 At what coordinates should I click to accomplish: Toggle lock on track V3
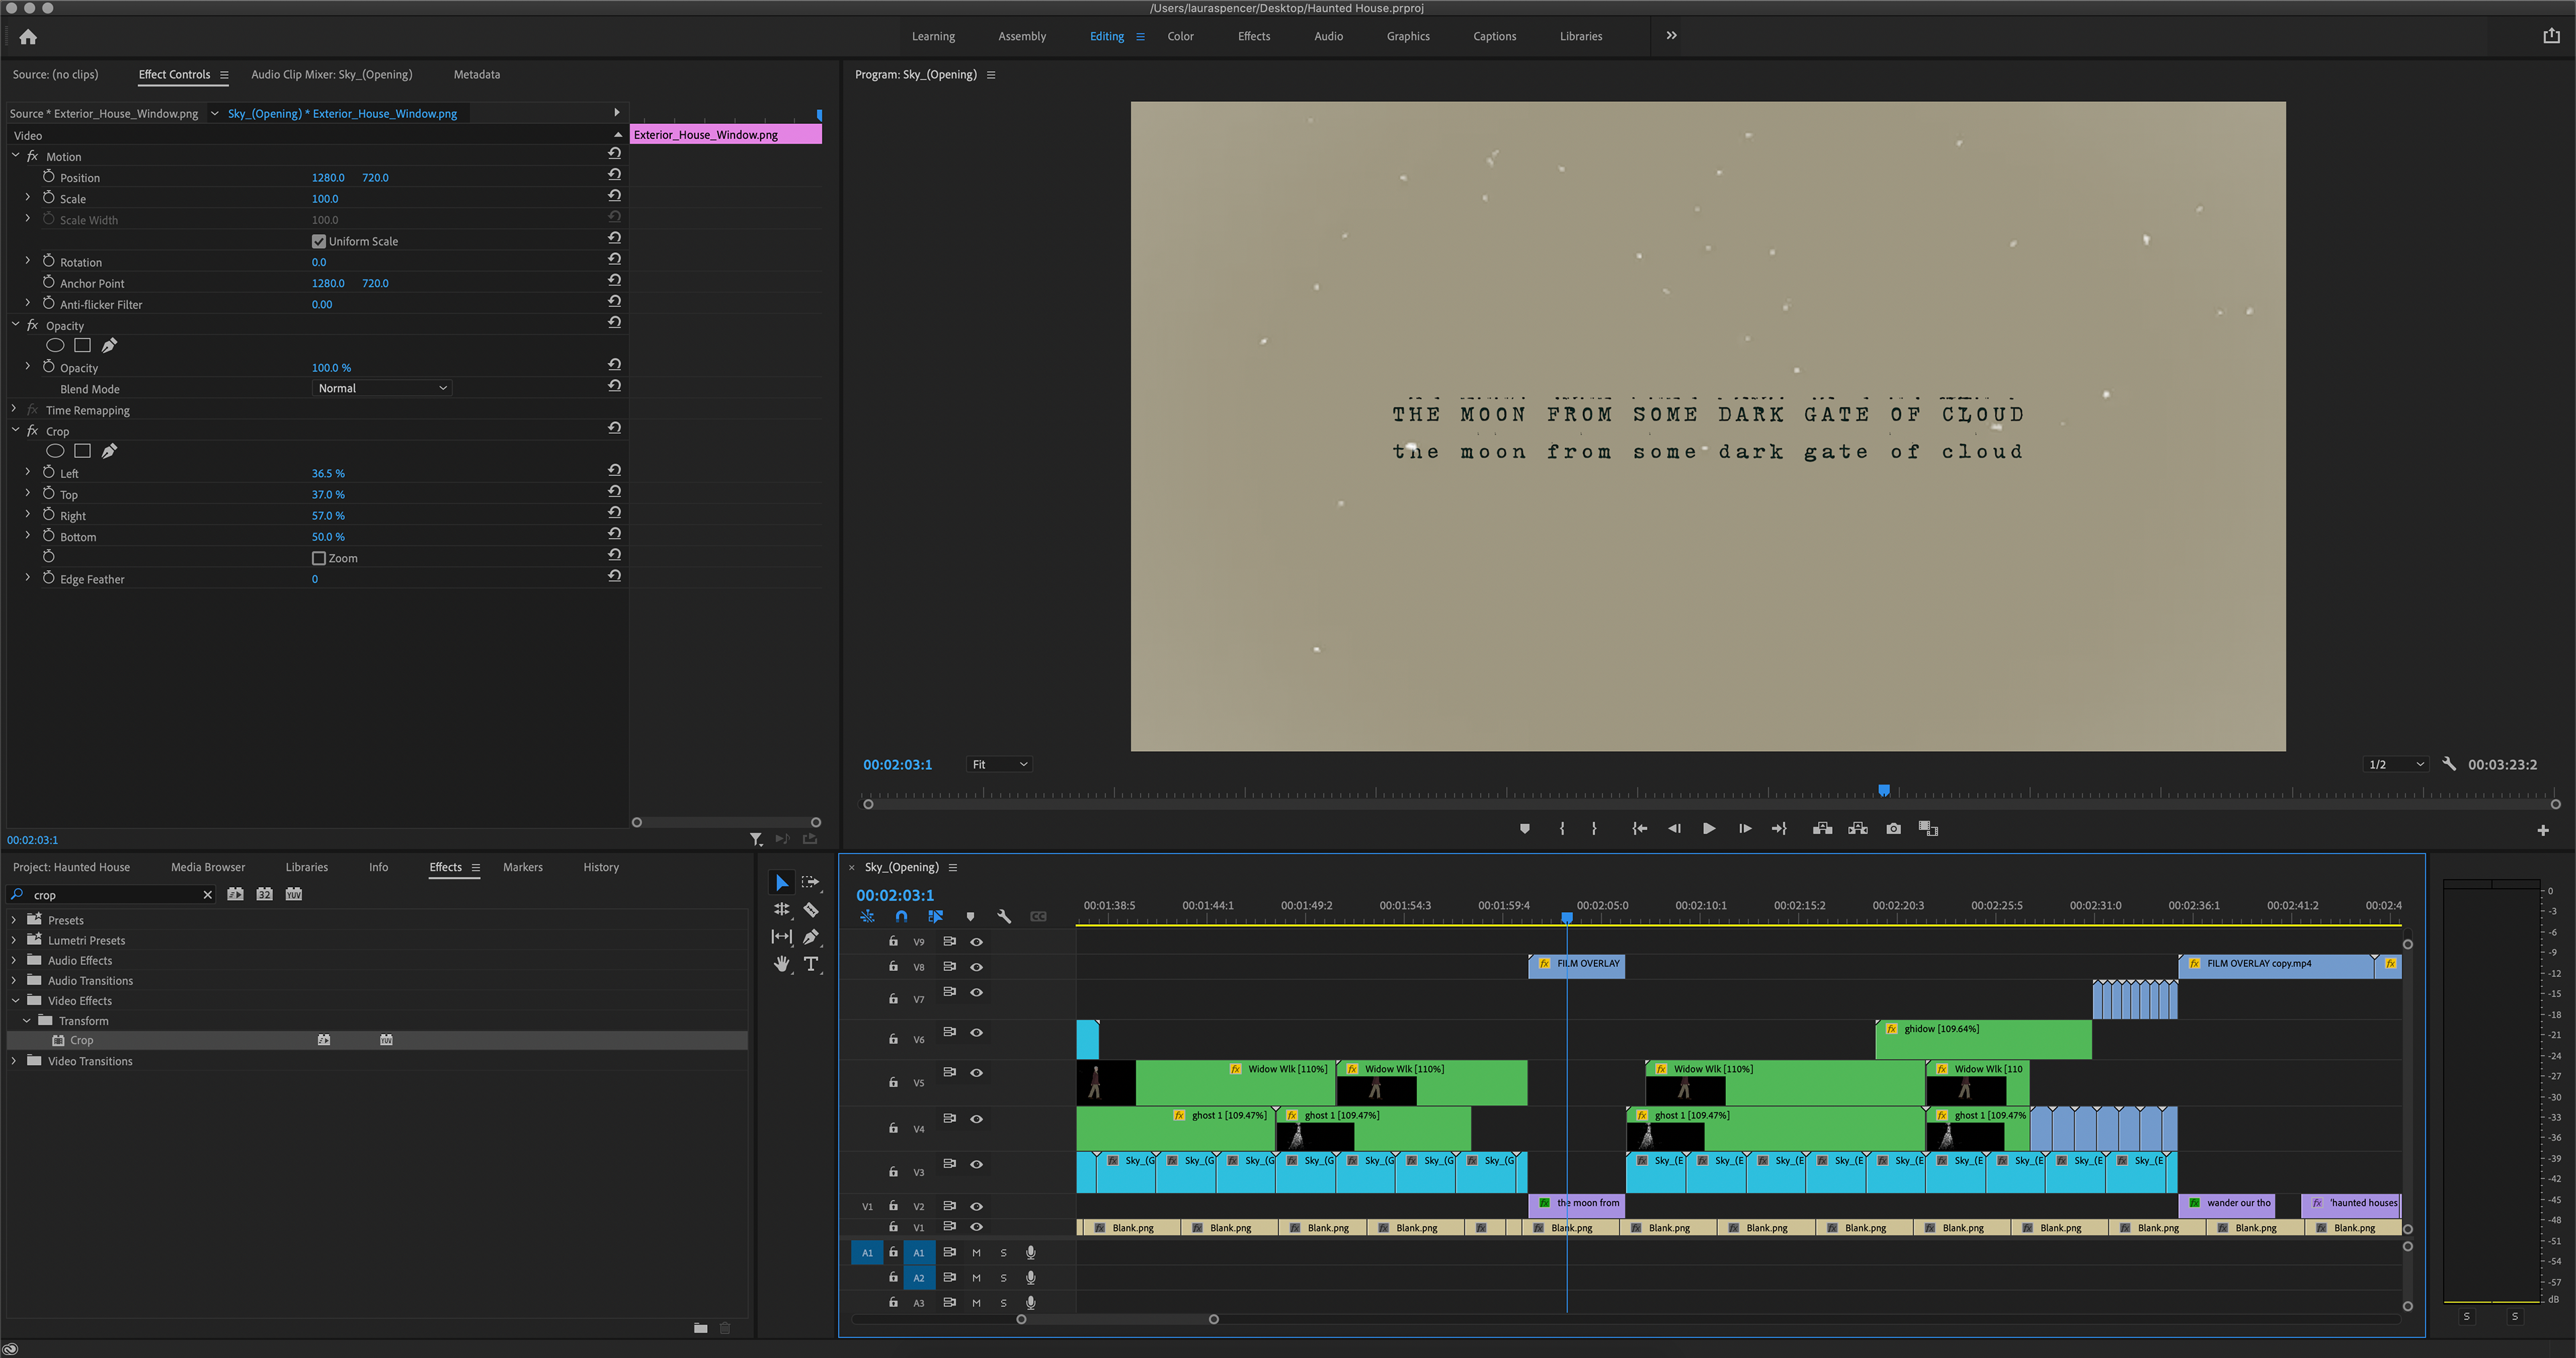coord(893,1171)
